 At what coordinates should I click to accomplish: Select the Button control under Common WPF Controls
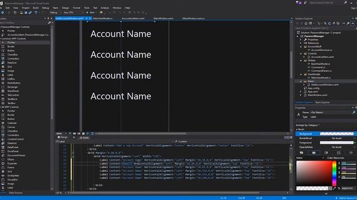pos(11,51)
